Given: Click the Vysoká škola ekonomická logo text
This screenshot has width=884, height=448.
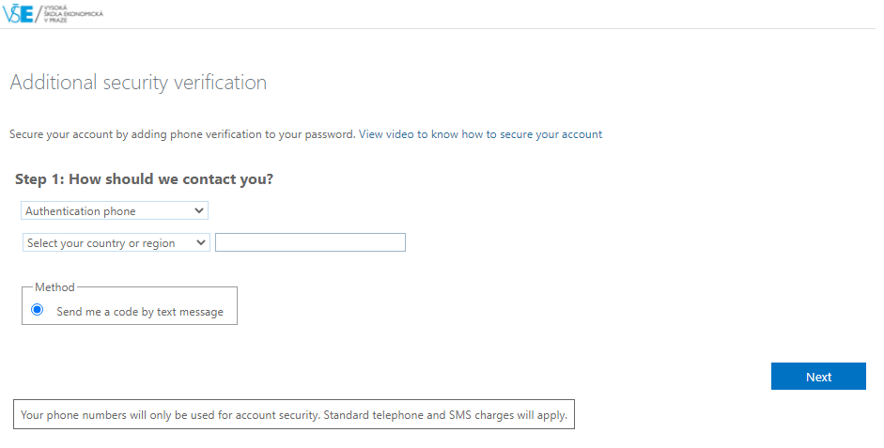Looking at the screenshot, I should coord(73,14).
